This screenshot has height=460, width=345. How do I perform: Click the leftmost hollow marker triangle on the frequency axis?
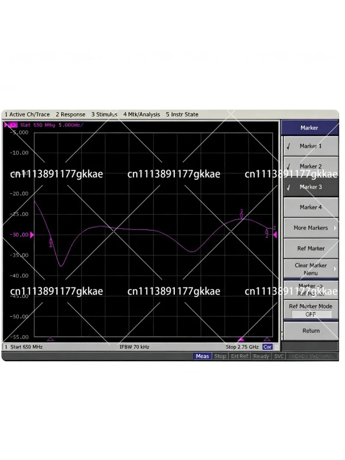(50, 339)
